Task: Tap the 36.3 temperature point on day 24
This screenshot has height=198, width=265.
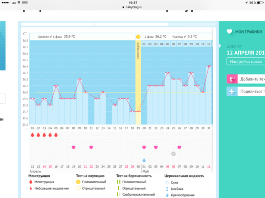Action: pos(167,73)
